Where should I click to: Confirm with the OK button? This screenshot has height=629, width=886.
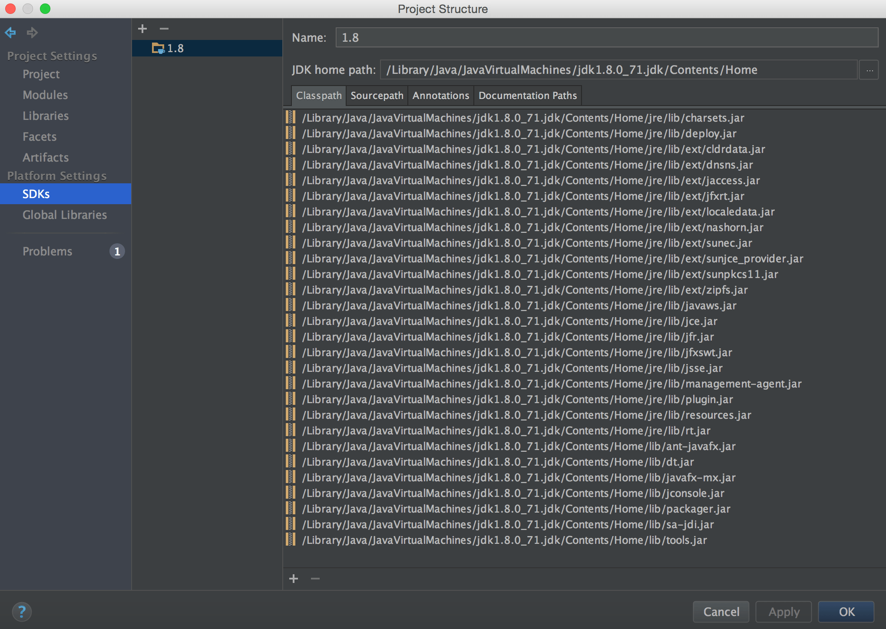tap(846, 612)
